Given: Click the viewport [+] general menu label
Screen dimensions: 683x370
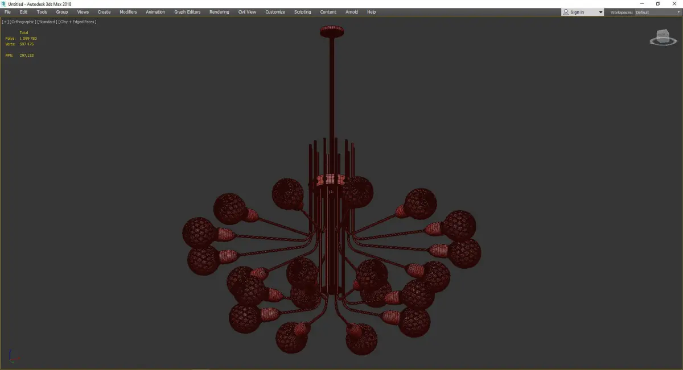Looking at the screenshot, I should [5, 22].
